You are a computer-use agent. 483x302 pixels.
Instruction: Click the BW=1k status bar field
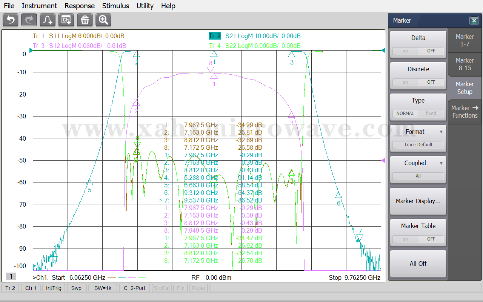point(103,288)
